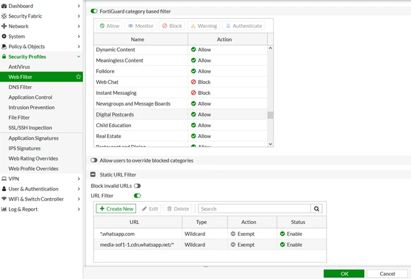Turn on Block invalid URLs switch

(x=137, y=186)
